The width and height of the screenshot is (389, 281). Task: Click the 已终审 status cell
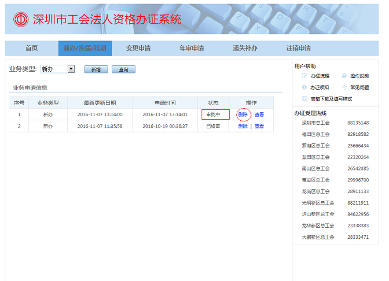point(213,126)
